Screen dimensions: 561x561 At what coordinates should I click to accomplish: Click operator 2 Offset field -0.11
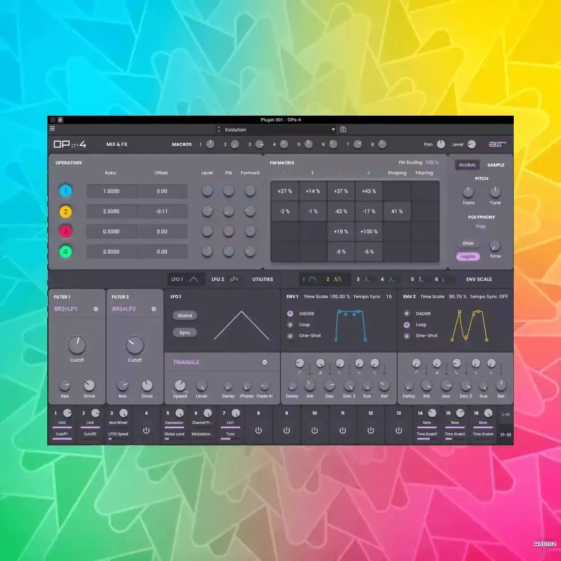tap(162, 212)
